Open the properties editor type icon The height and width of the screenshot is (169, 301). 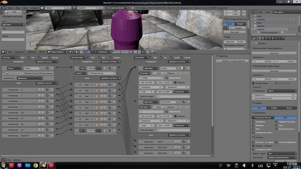pyautogui.click(x=254, y=38)
